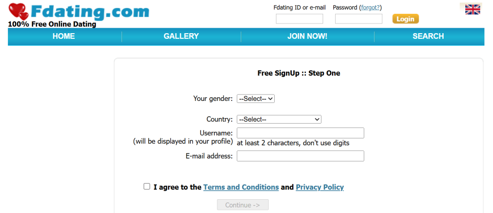Focus the Fdating ID or e-mail field
The height and width of the screenshot is (213, 493).
(300, 19)
